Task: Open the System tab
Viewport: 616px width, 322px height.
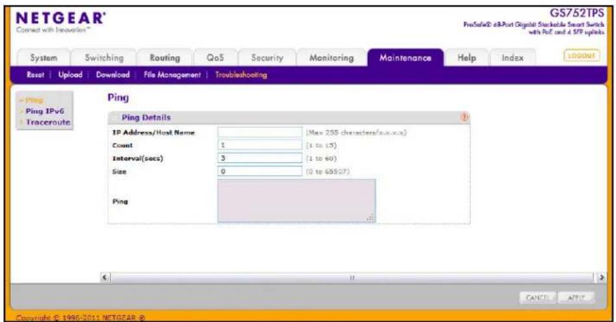Action: click(x=44, y=58)
